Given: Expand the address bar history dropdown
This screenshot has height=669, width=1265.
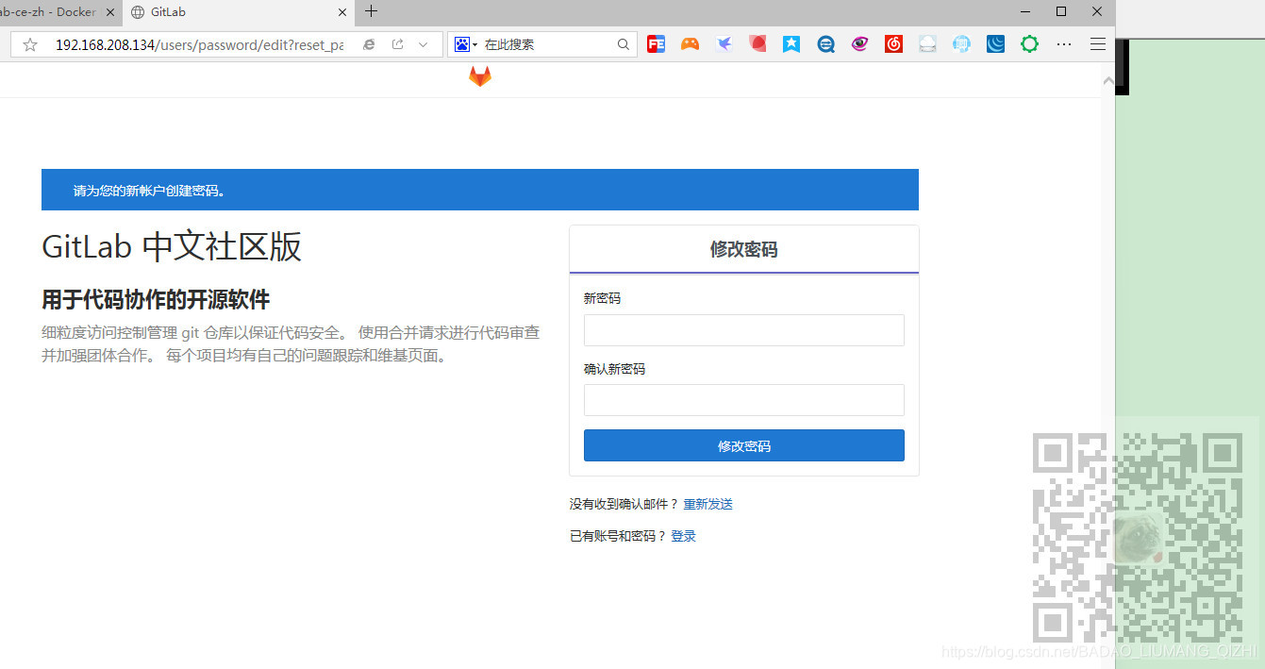Looking at the screenshot, I should pos(423,44).
